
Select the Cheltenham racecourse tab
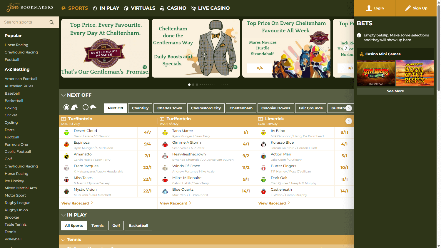pos(241,108)
